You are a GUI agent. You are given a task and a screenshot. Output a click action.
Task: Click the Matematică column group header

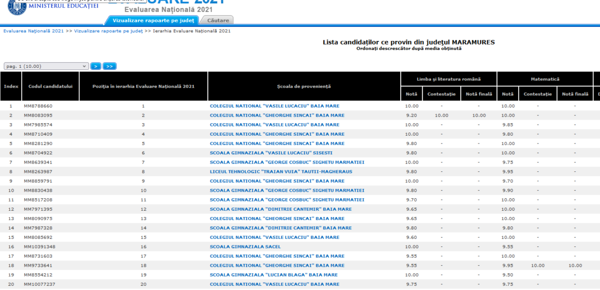click(545, 79)
